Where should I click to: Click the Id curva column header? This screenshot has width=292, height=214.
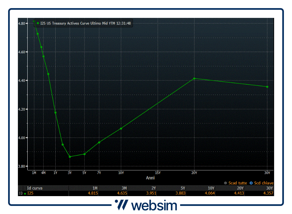click(x=34, y=188)
